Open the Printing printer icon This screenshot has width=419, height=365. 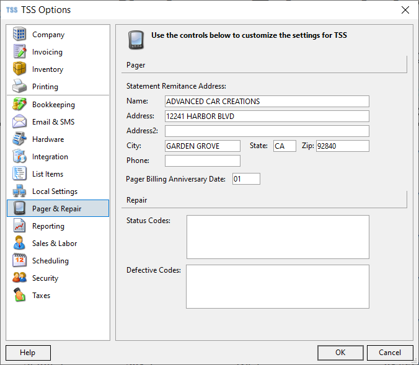[19, 86]
